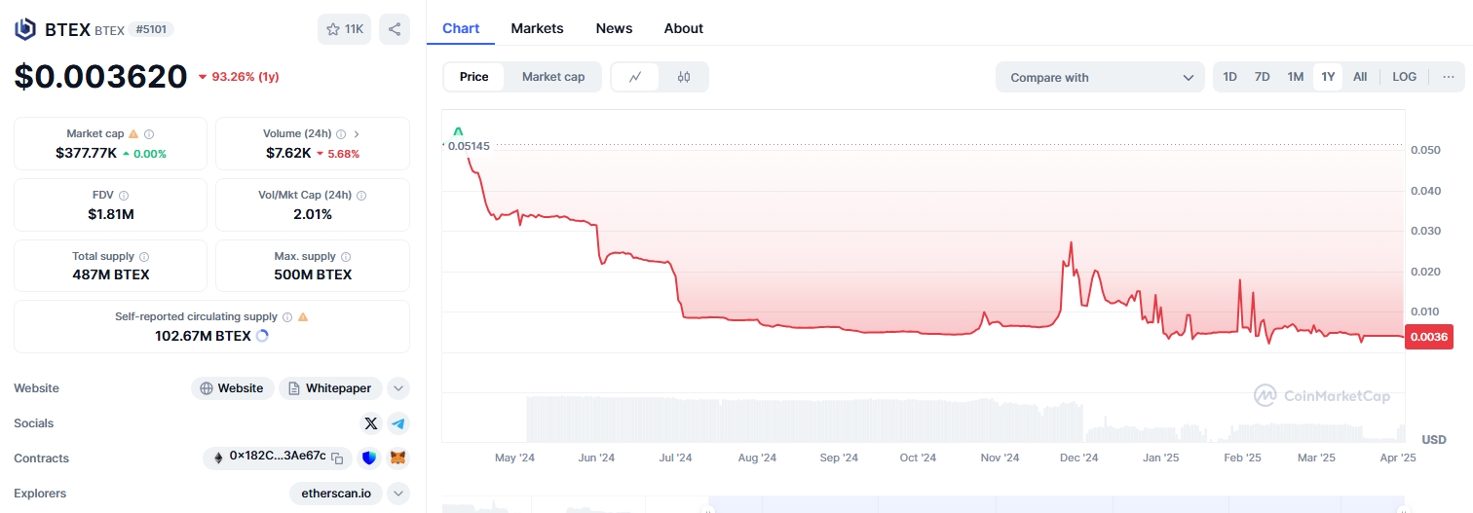Open the BTEX Website link

232,388
